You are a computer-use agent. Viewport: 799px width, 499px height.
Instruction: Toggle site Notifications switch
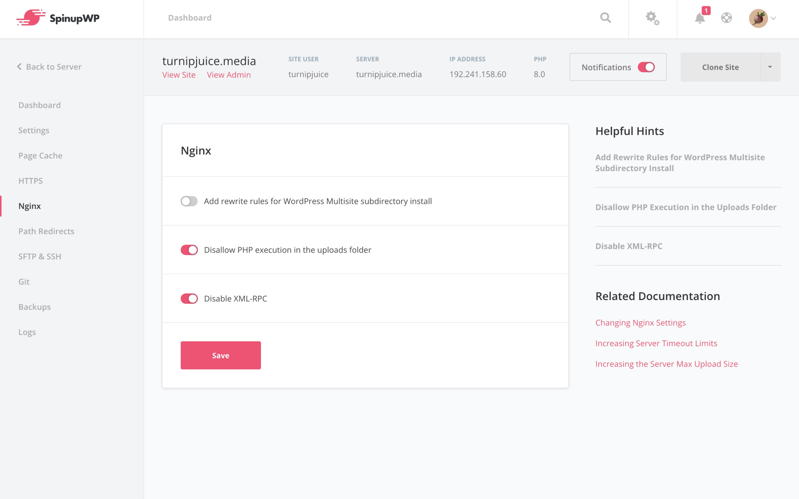[x=646, y=67]
